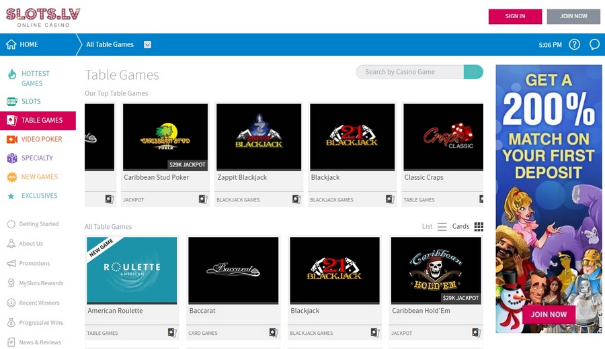Image resolution: width=605 pixels, height=349 pixels.
Task: Click the About Us person icon
Action: [x=11, y=244]
